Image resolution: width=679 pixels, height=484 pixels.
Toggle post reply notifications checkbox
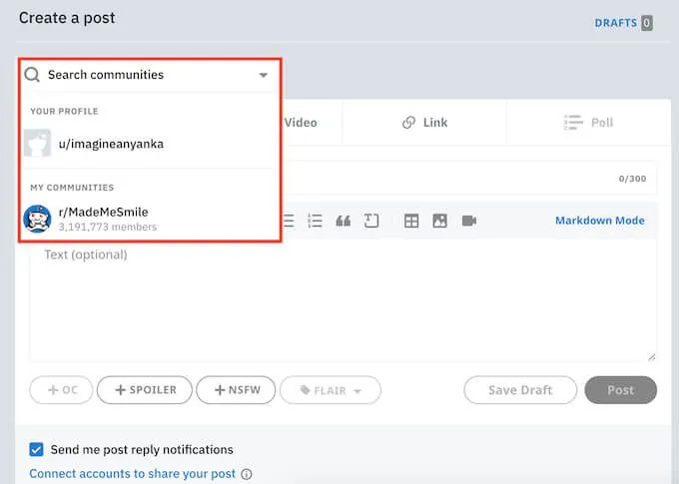(x=36, y=449)
